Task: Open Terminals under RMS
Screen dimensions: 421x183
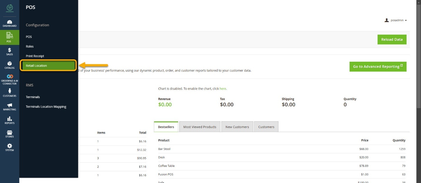Action: (33, 97)
